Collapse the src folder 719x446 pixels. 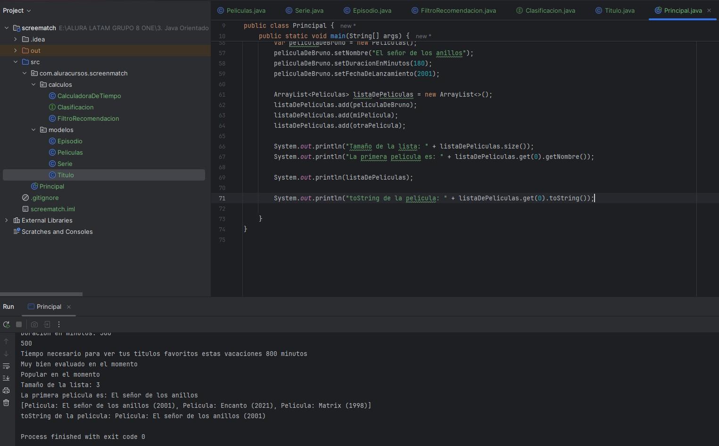(x=16, y=62)
